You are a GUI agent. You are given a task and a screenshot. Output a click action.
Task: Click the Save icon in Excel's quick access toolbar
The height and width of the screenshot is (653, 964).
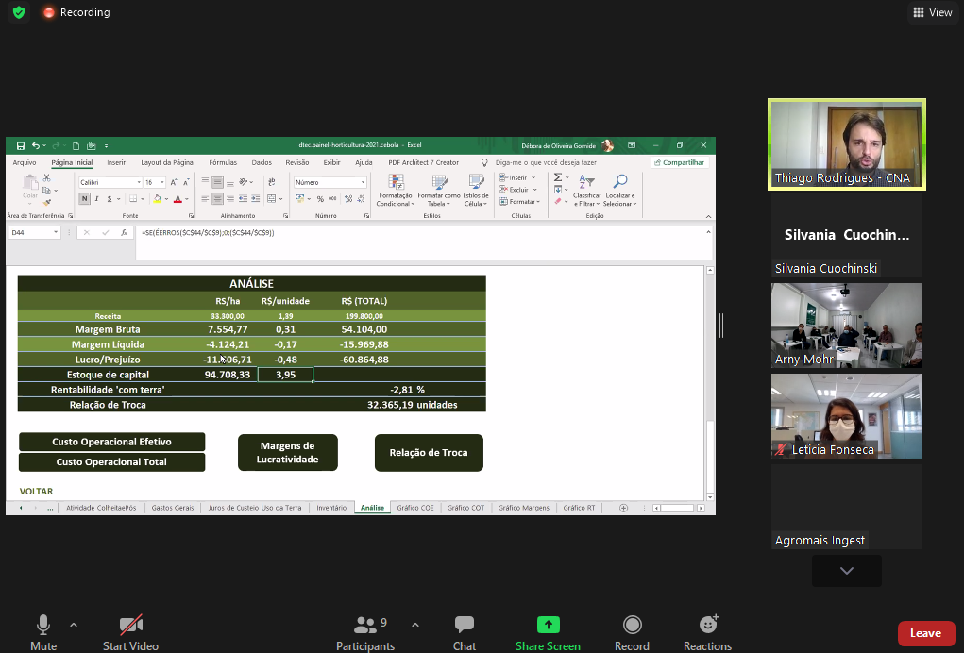tap(20, 145)
